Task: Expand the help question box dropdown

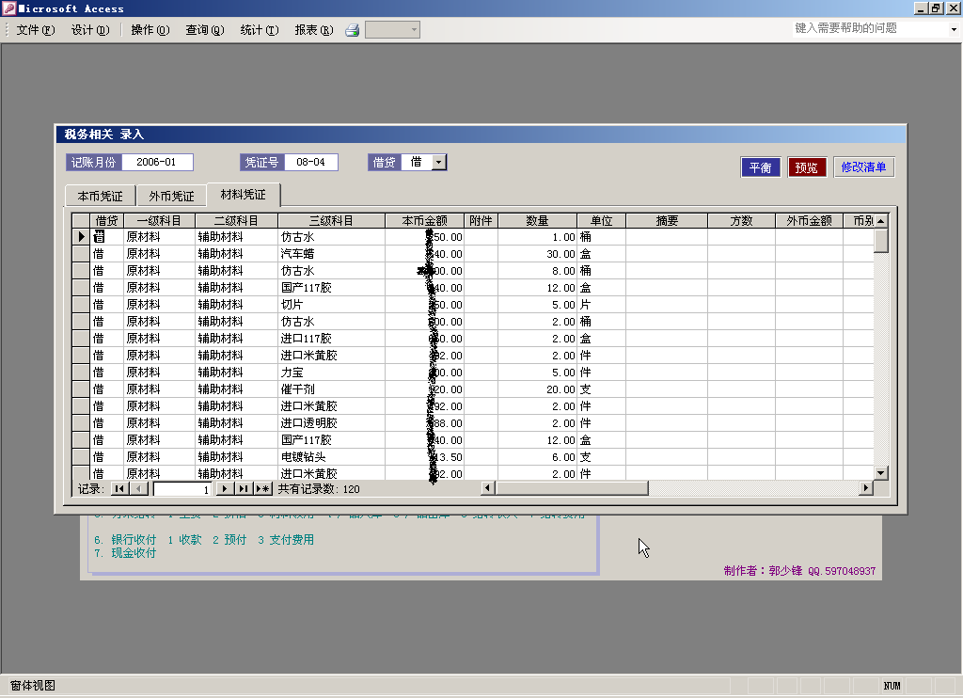Action: pyautogui.click(x=953, y=29)
